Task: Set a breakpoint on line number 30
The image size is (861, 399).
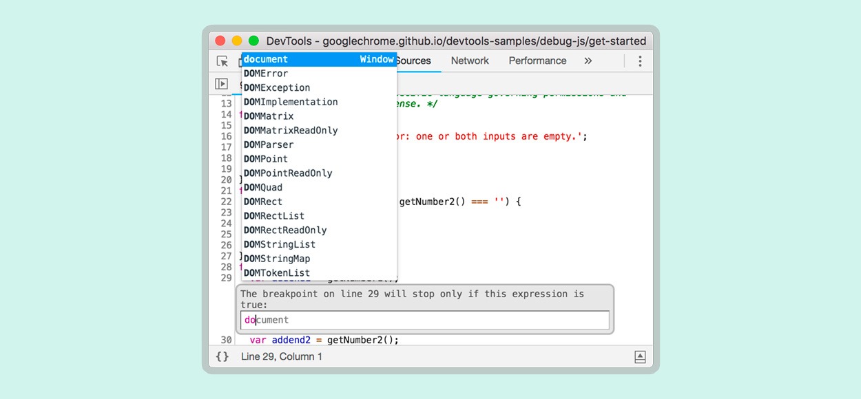Action: 226,340
